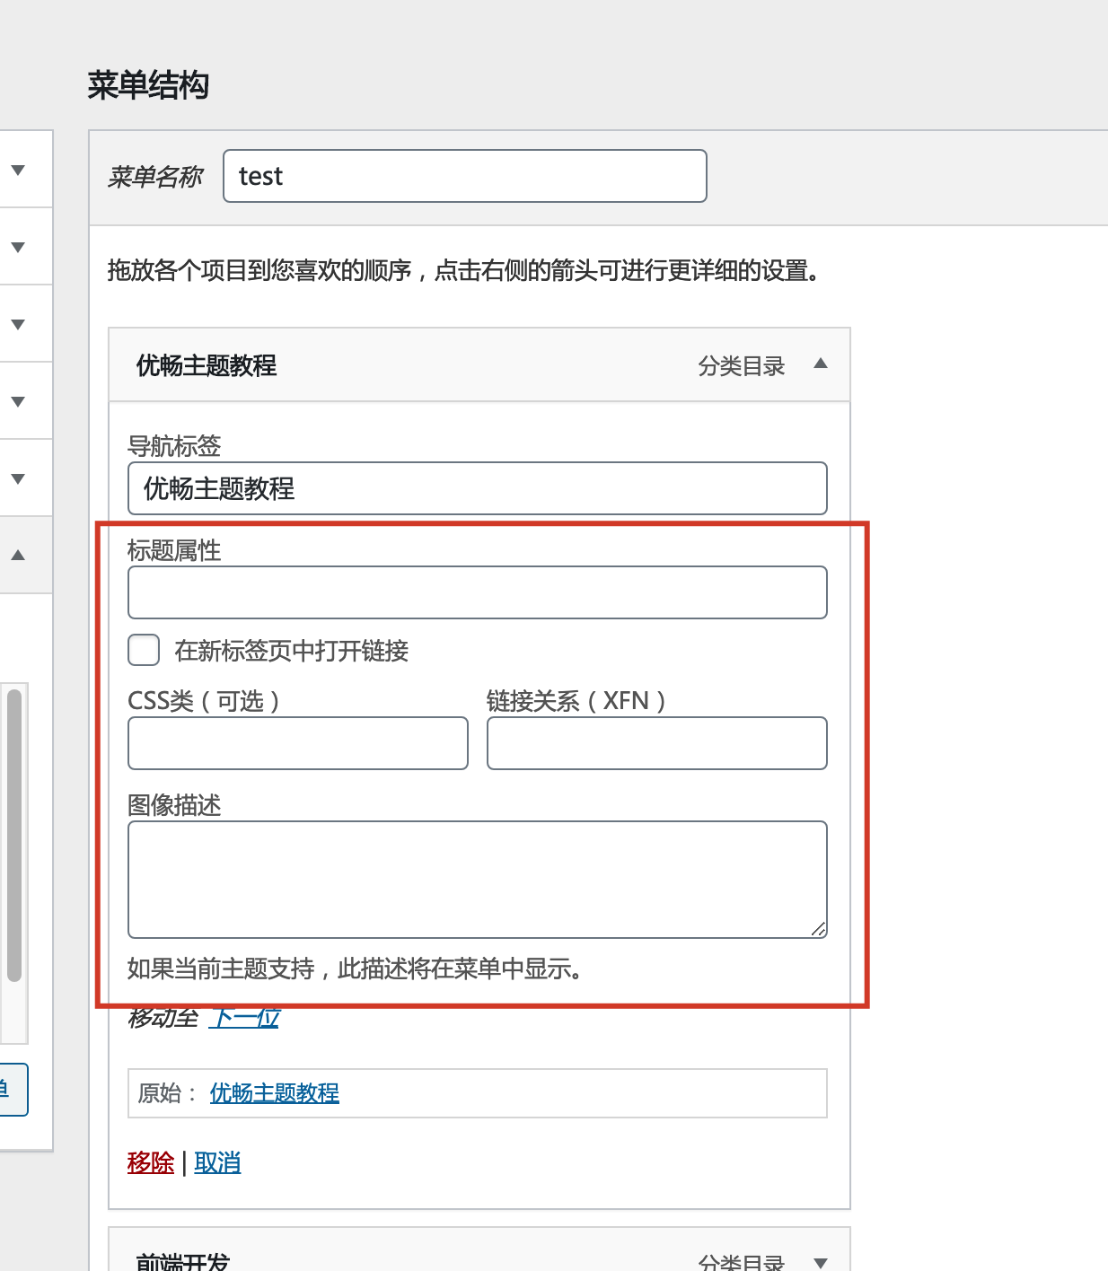Remove the menu item via 移除
The image size is (1108, 1271).
tap(151, 1163)
